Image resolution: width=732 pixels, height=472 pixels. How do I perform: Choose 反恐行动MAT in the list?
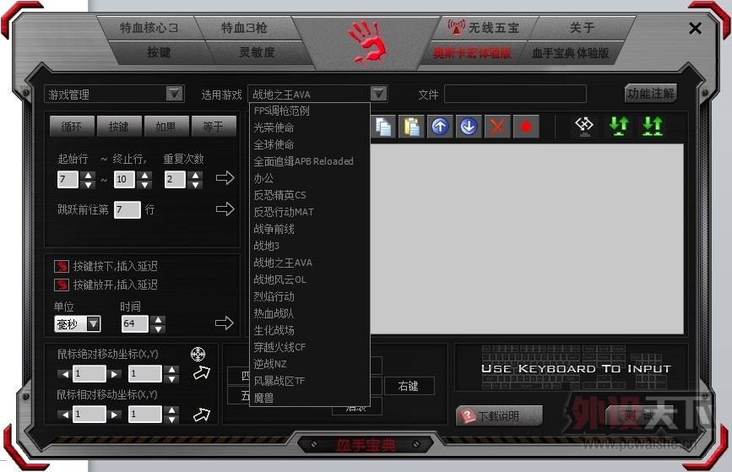pyautogui.click(x=310, y=212)
